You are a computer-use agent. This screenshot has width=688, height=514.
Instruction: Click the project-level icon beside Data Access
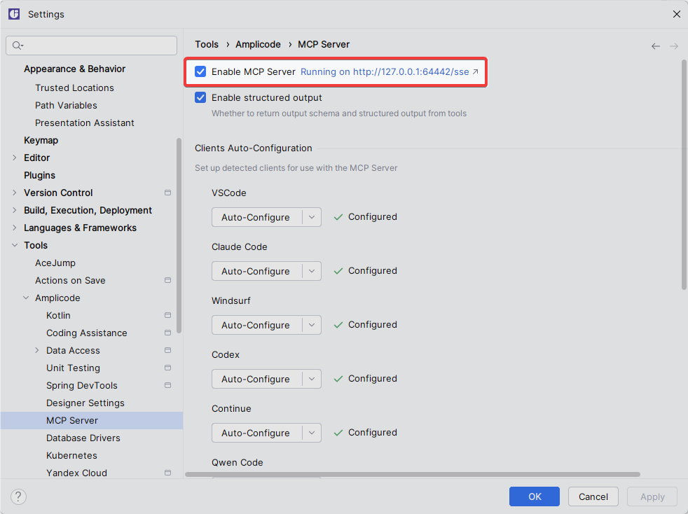pyautogui.click(x=167, y=350)
